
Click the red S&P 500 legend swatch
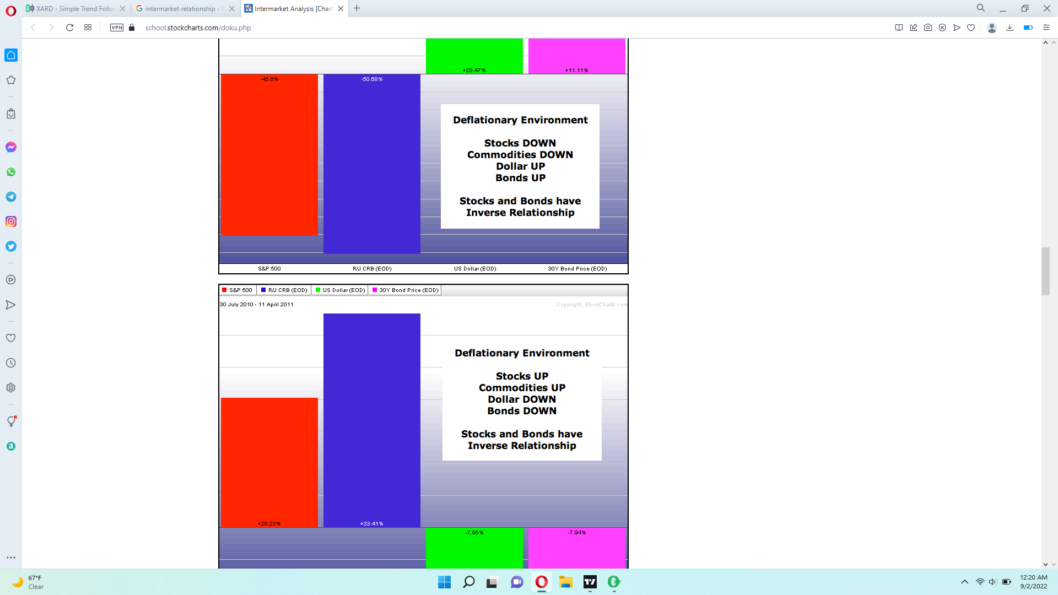click(x=224, y=290)
